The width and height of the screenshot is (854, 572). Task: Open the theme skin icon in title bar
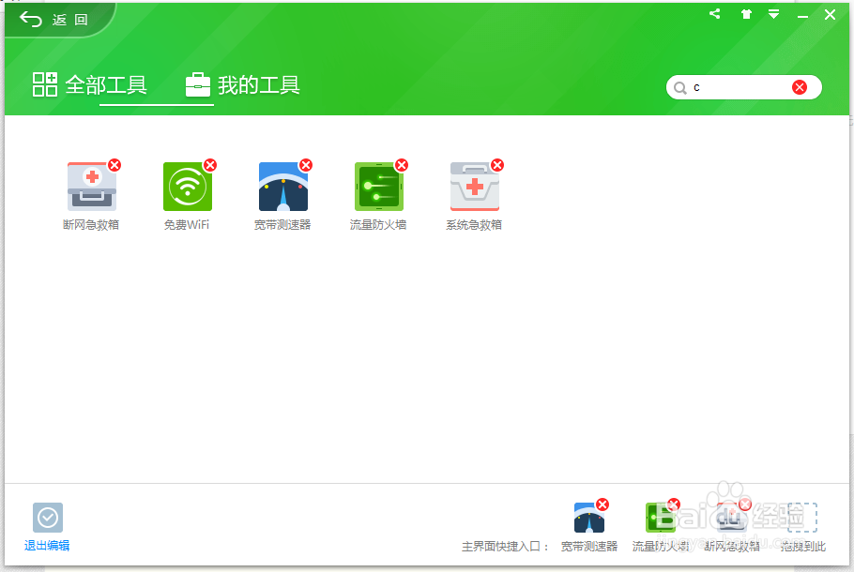pos(746,14)
